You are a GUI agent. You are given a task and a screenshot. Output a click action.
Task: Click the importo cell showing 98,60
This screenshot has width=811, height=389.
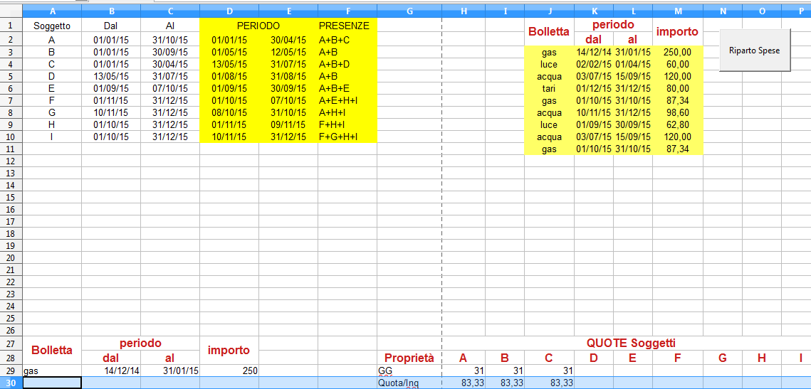(677, 113)
